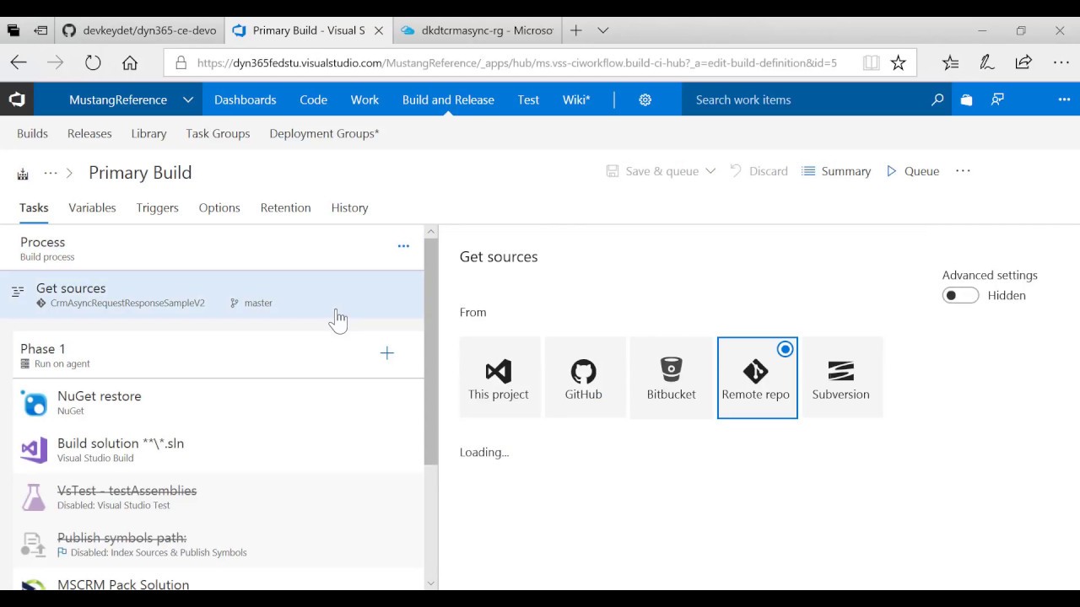Go to Builds sub-page

32,133
